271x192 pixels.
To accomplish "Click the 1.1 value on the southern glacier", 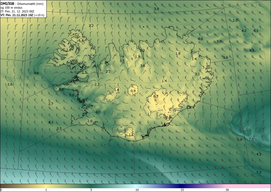I will coord(131,135).
